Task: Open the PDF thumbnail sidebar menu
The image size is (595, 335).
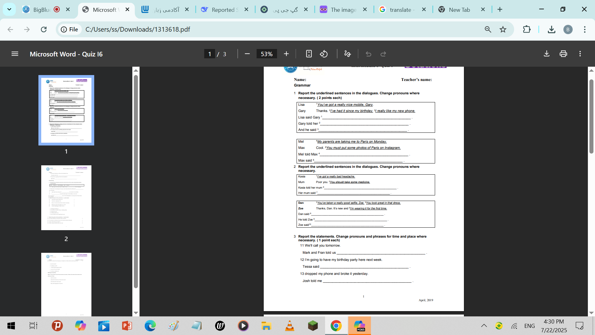Action: 15,54
